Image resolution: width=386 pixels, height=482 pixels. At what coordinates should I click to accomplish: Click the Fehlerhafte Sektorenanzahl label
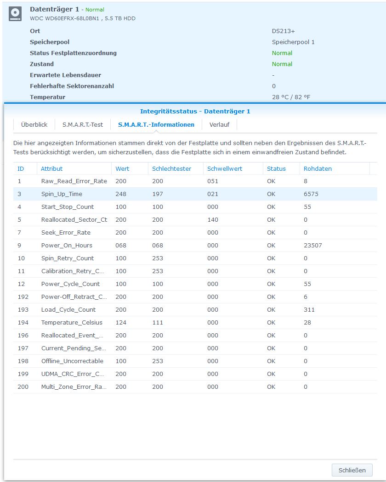[72, 86]
